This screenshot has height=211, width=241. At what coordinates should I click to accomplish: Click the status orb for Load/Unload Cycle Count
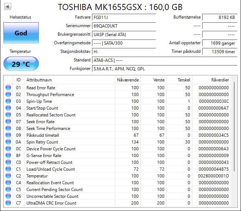(8, 169)
